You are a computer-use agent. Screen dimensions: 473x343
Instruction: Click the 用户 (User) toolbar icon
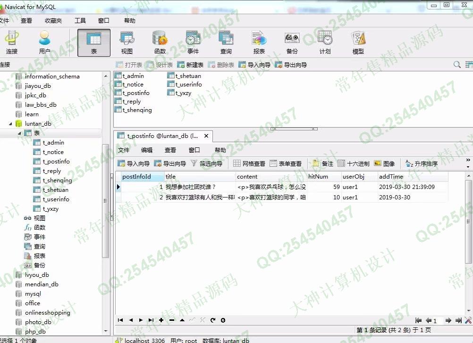(x=44, y=42)
